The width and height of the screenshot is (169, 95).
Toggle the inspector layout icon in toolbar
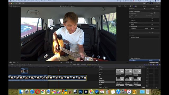pos(152,3)
